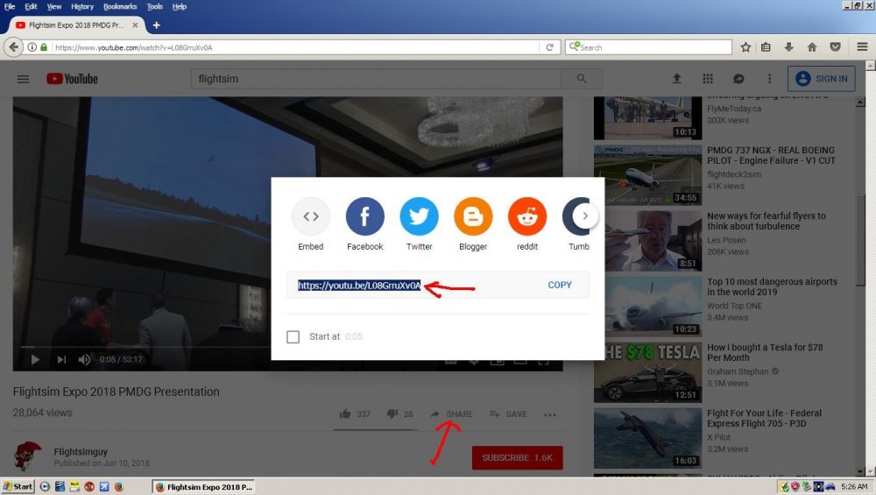Share the video to Blogger
The width and height of the screenshot is (876, 495).
pos(473,216)
